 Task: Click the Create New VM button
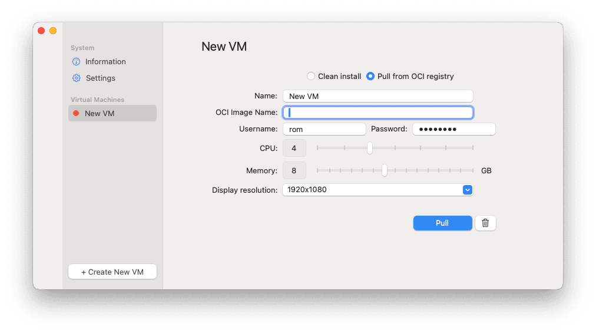tap(112, 272)
